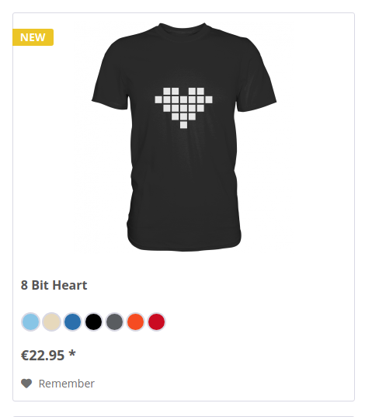Click the t-shirt's neck collar
This screenshot has height=417, width=379.
coord(183,31)
